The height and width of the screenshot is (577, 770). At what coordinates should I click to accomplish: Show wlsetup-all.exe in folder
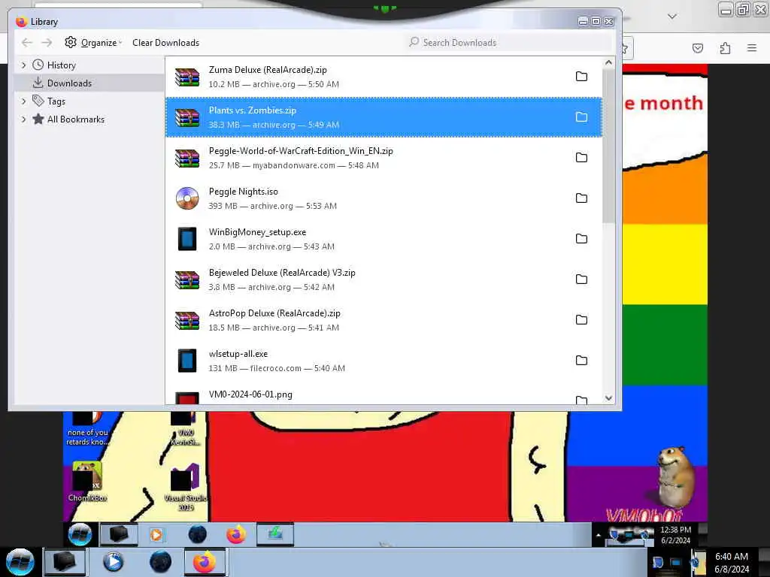point(581,361)
